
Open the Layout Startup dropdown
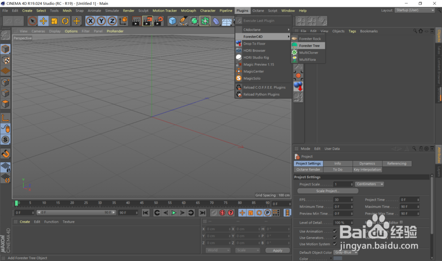[415, 11]
